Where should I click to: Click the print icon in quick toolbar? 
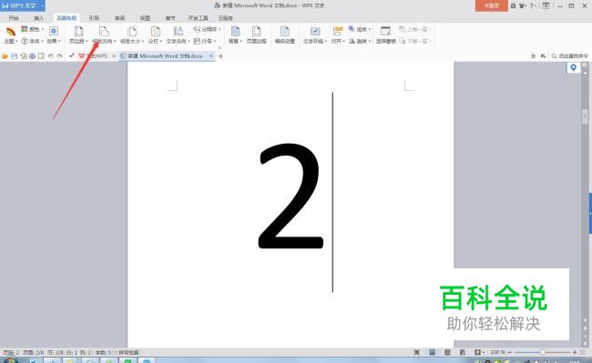(x=33, y=56)
